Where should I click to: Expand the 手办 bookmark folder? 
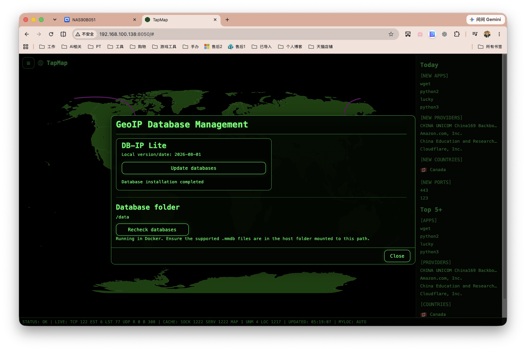point(191,47)
